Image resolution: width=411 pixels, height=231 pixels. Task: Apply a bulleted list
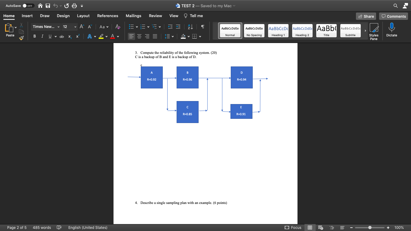pos(132,26)
